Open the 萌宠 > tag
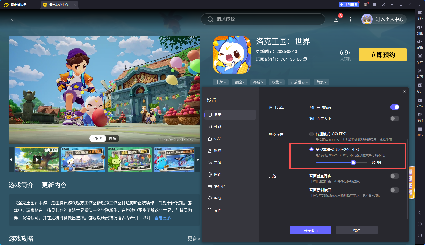 [x=321, y=82]
